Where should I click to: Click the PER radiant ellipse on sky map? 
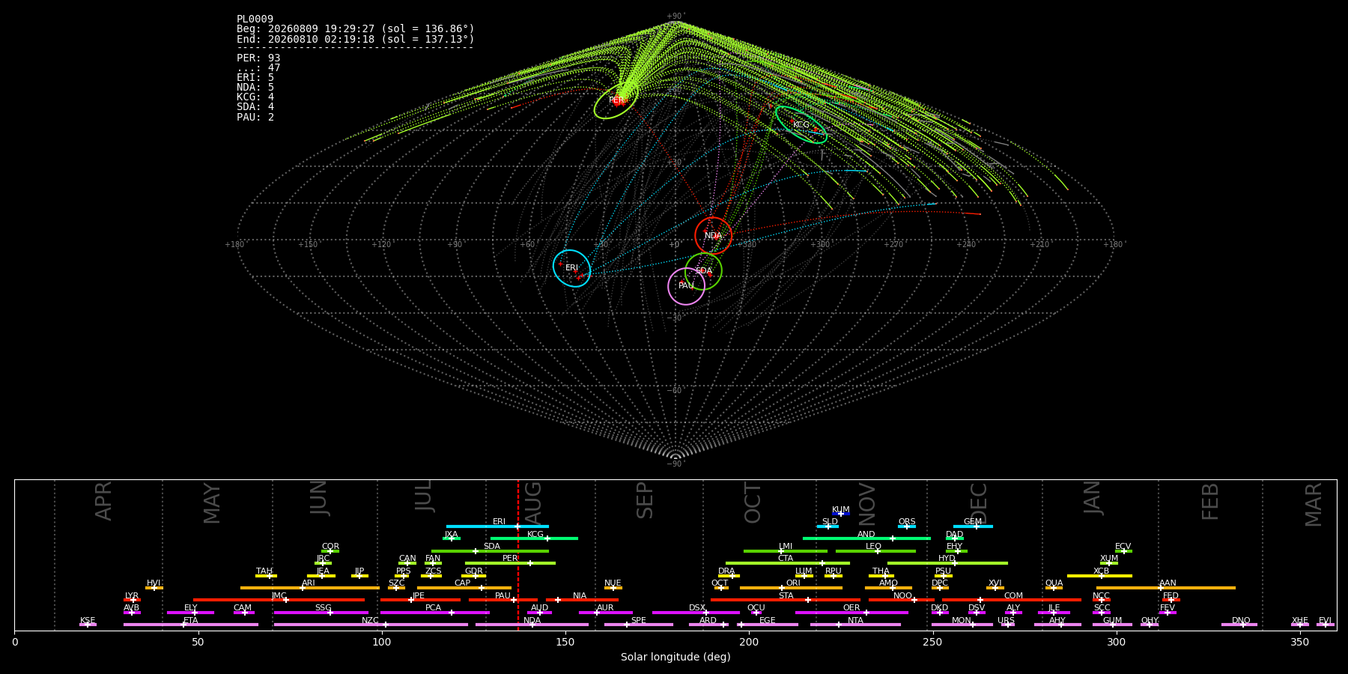(616, 100)
